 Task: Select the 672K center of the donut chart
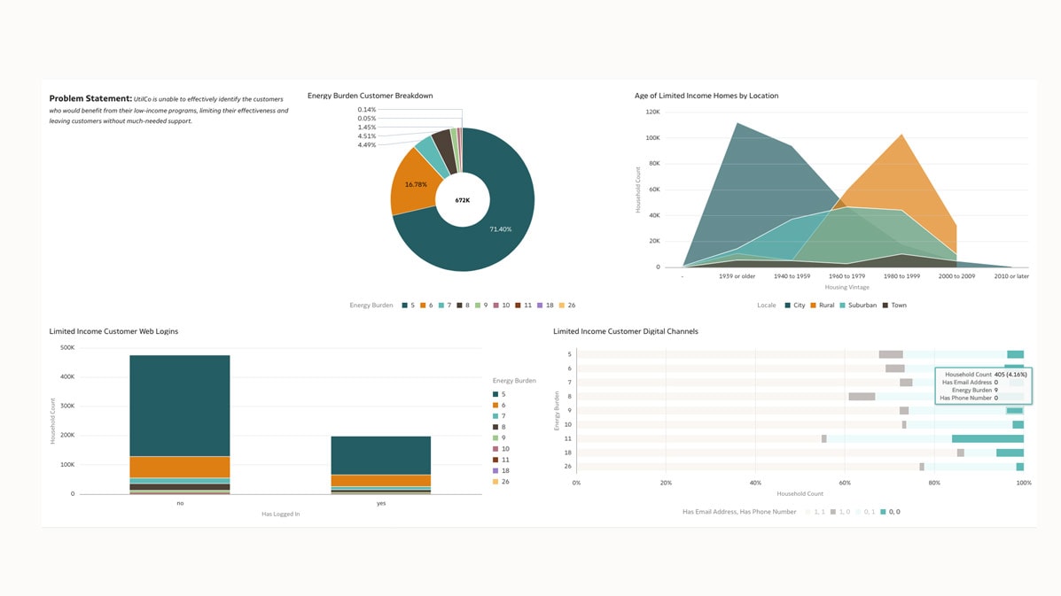[462, 200]
